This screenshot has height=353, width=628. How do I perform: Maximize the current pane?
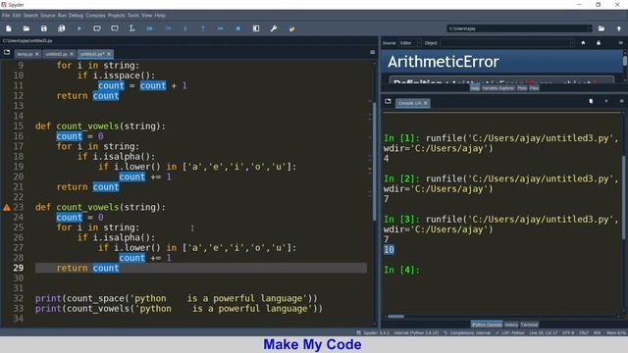tap(256, 28)
